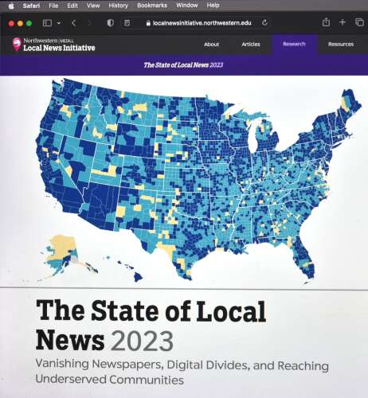Open the Research navigation tab
This screenshot has width=368, height=398.
pyautogui.click(x=294, y=44)
